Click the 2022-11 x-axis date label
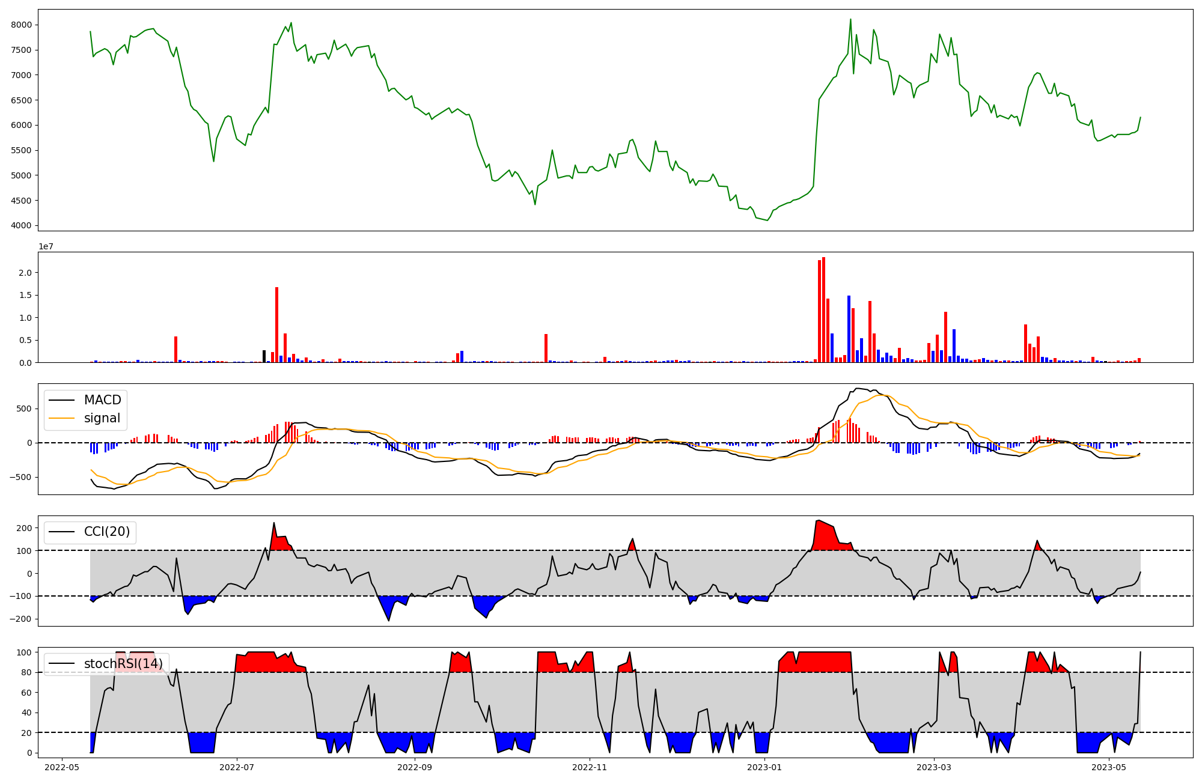 click(590, 767)
